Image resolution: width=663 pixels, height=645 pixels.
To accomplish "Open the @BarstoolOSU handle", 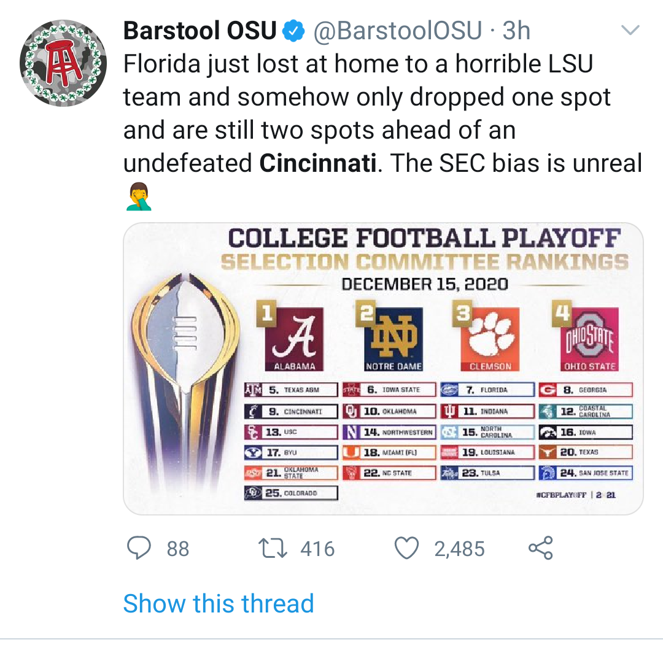I will point(397,31).
